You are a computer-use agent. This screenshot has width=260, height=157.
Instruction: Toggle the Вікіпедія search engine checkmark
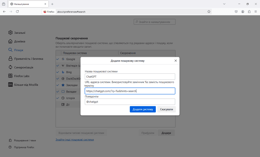[58, 66]
